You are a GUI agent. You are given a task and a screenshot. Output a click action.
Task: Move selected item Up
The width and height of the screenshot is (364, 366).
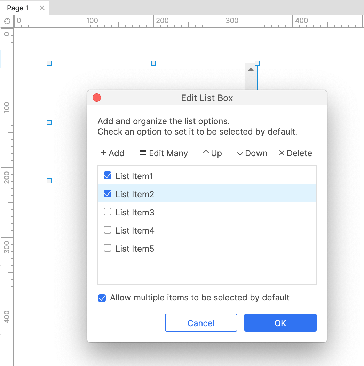click(x=212, y=153)
